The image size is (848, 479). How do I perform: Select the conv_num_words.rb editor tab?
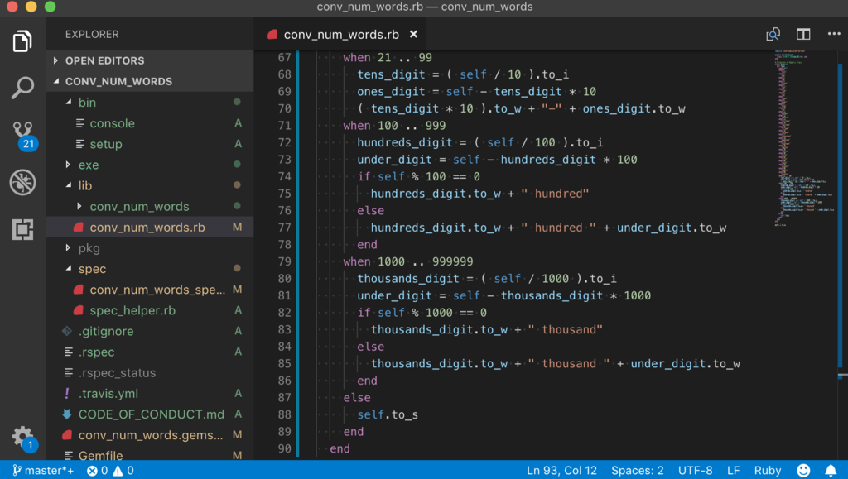[x=341, y=34]
